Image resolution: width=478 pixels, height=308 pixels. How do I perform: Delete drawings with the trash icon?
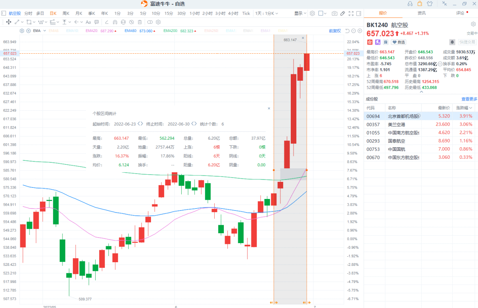140,22
